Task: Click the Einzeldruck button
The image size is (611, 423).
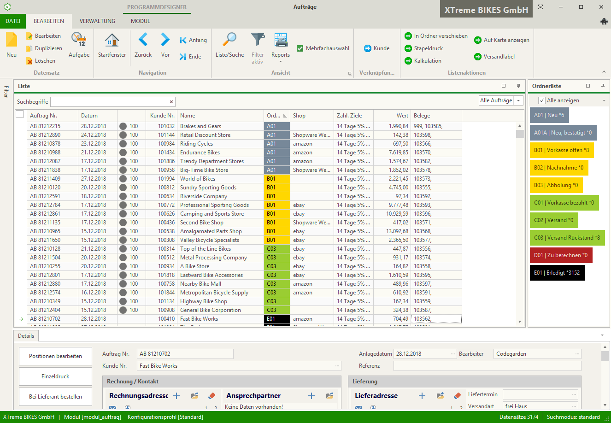Action: pyautogui.click(x=55, y=376)
